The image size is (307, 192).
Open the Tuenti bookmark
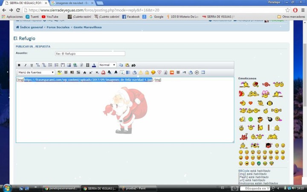click(x=32, y=17)
